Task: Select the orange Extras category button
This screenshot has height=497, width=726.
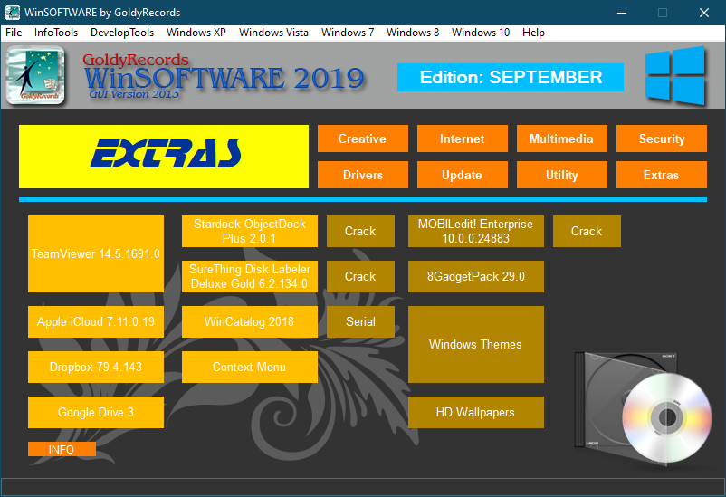Action: point(661,175)
